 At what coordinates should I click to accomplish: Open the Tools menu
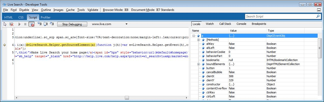(81, 10)
